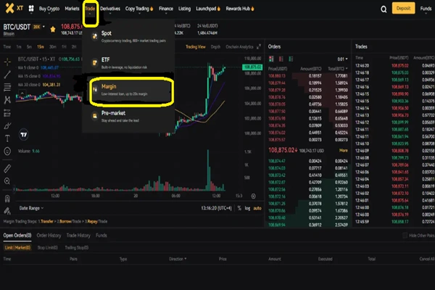The width and height of the screenshot is (435, 290).
Task: Open chart settings gear on time axis
Action: [253, 196]
